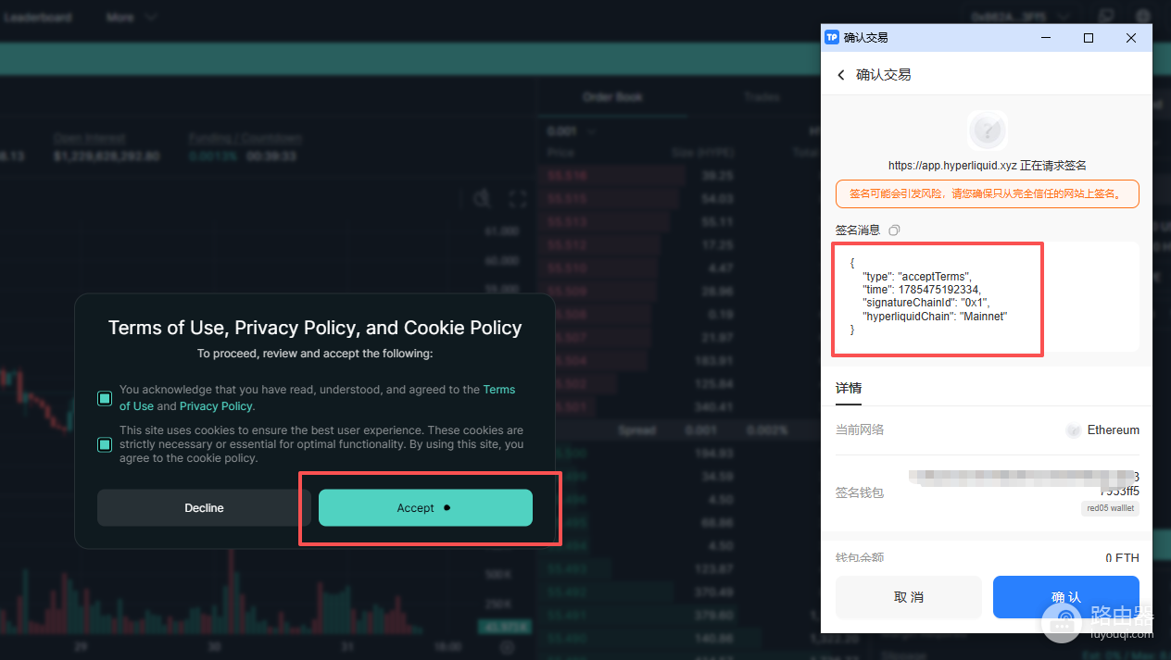
Task: Toggle the Terms of Use acknowledgement checkbox
Action: click(x=105, y=398)
